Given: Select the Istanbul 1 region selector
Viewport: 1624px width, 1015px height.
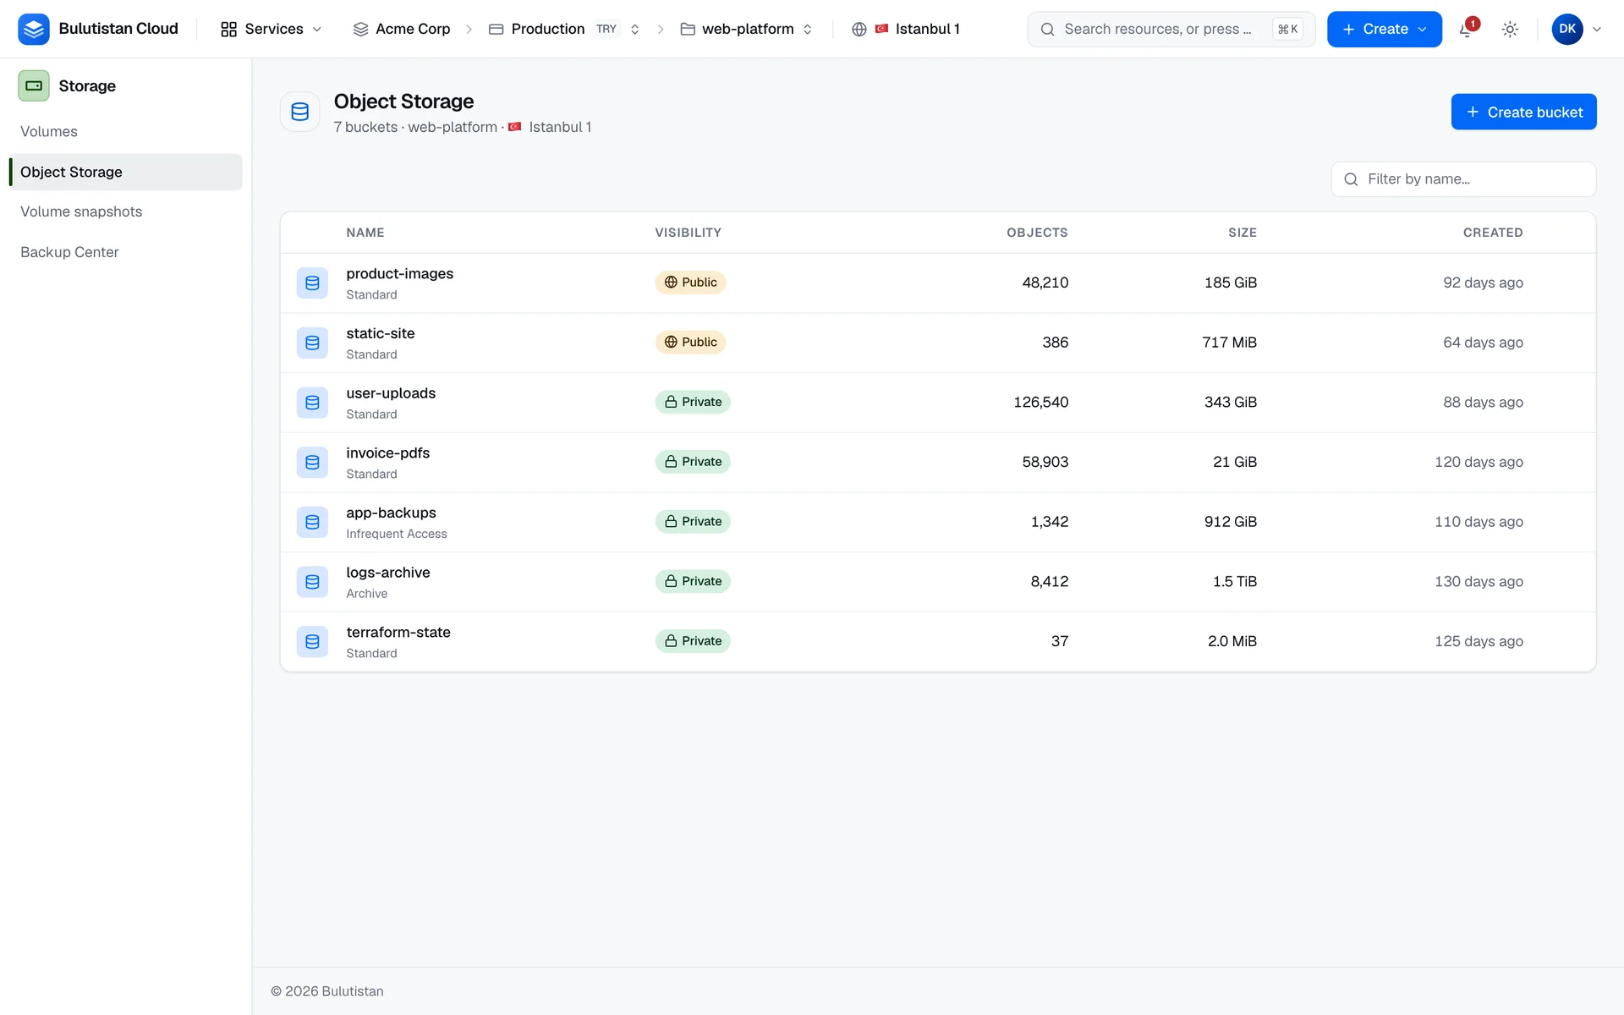Looking at the screenshot, I should [906, 30].
